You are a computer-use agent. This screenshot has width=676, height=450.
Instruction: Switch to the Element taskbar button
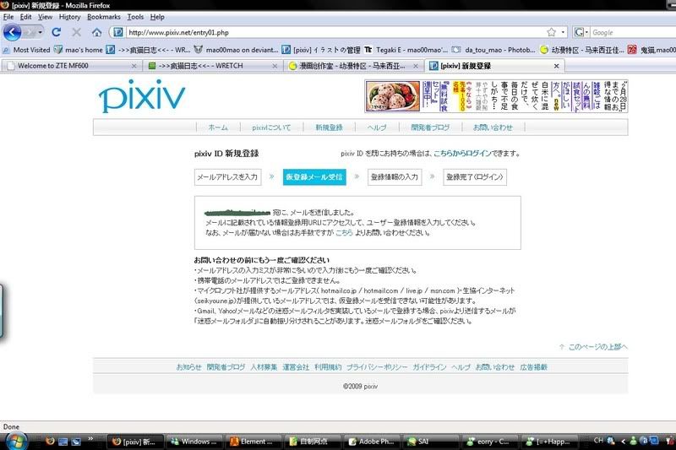pos(253,442)
